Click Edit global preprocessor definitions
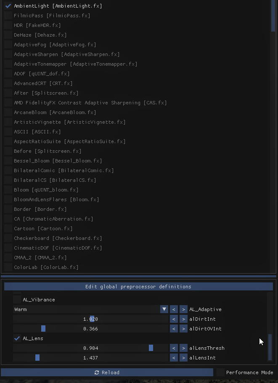This screenshot has width=278, height=383. (x=138, y=287)
